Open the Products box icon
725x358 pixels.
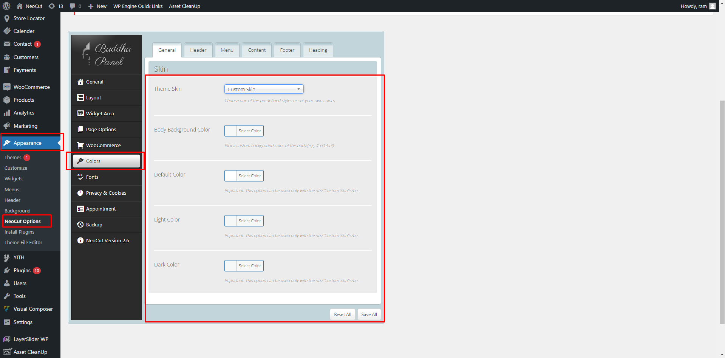(7, 100)
